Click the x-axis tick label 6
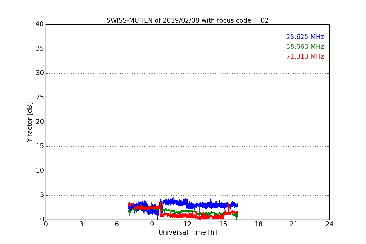This screenshot has width=366, height=244. pos(117,224)
